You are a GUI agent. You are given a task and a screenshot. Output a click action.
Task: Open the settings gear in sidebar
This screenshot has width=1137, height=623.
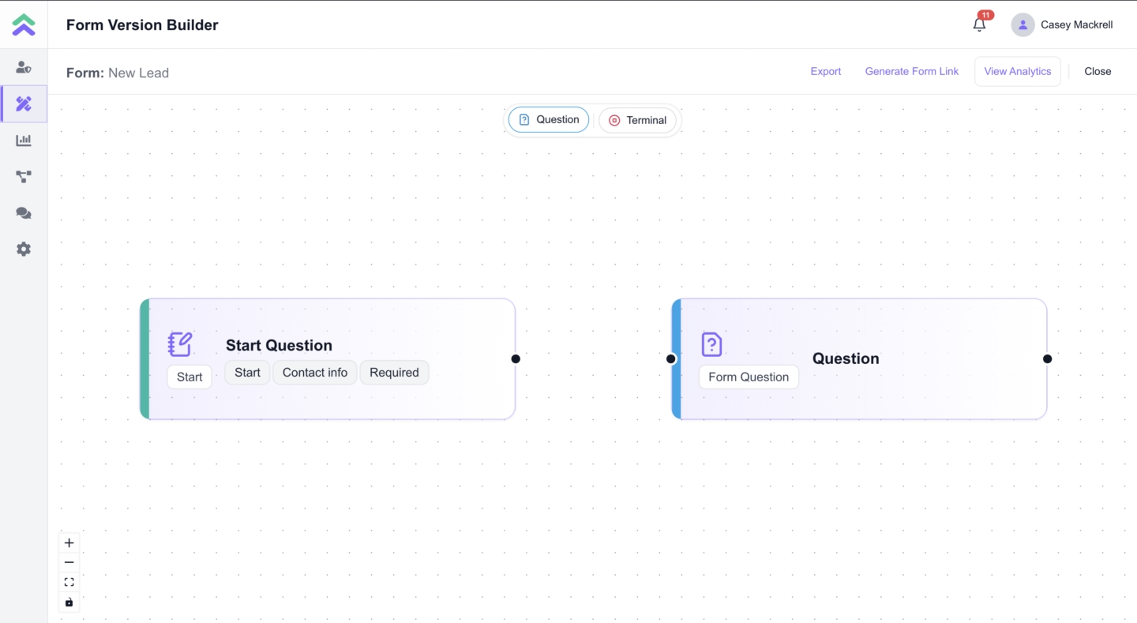[24, 250]
